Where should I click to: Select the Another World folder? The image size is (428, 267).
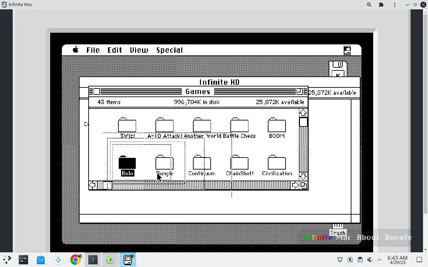coord(202,128)
